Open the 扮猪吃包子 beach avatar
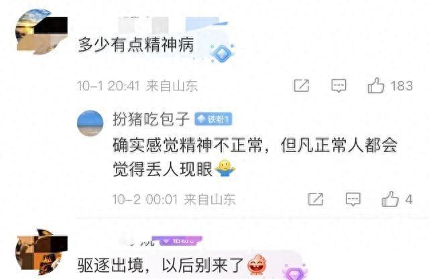429x280 pixels. [x=90, y=123]
